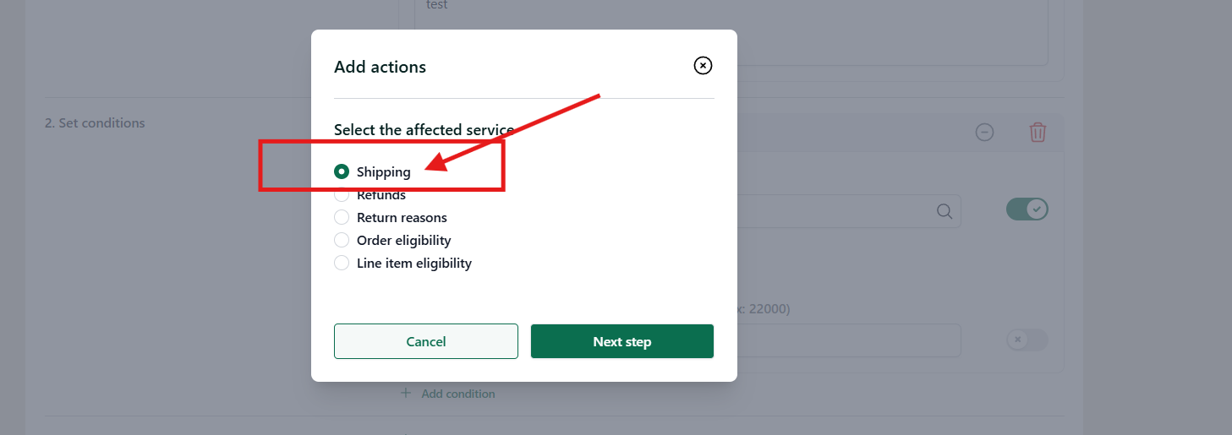Cancel the Add actions dialog
Image resolution: width=1232 pixels, height=435 pixels.
pyautogui.click(x=426, y=341)
